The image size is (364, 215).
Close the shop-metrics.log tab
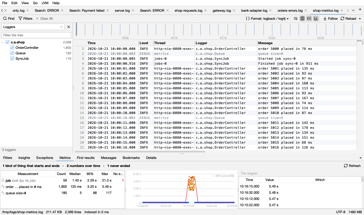342,10
